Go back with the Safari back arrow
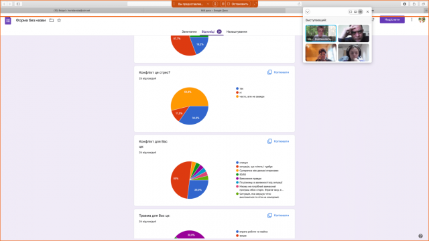 coord(4,4)
